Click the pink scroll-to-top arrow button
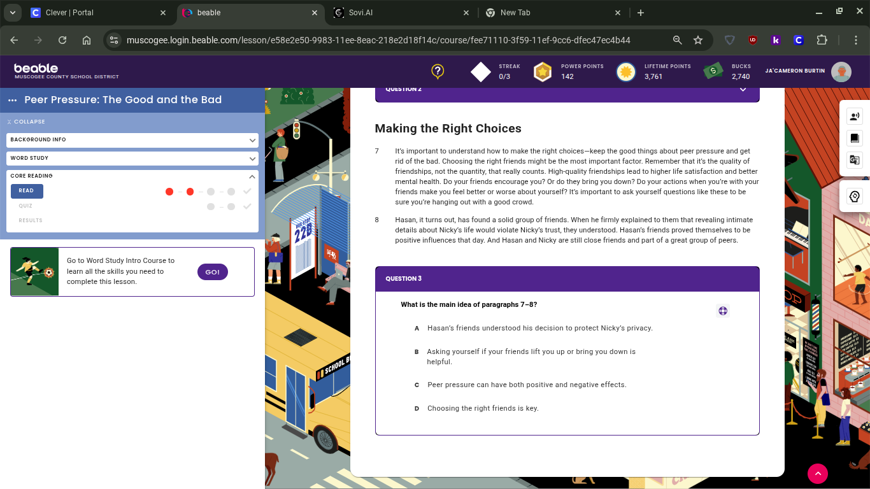 [x=817, y=473]
